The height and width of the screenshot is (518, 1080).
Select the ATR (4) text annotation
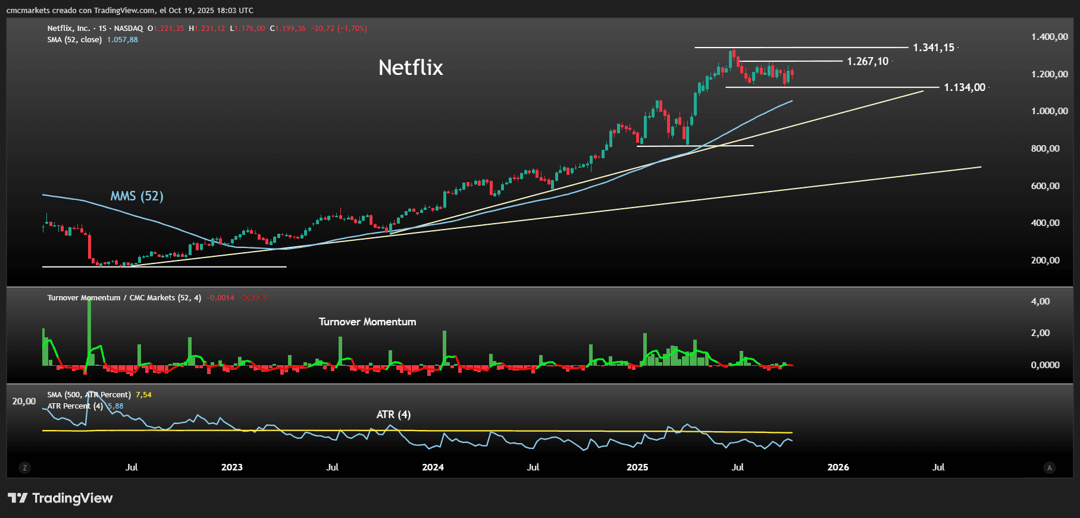393,415
